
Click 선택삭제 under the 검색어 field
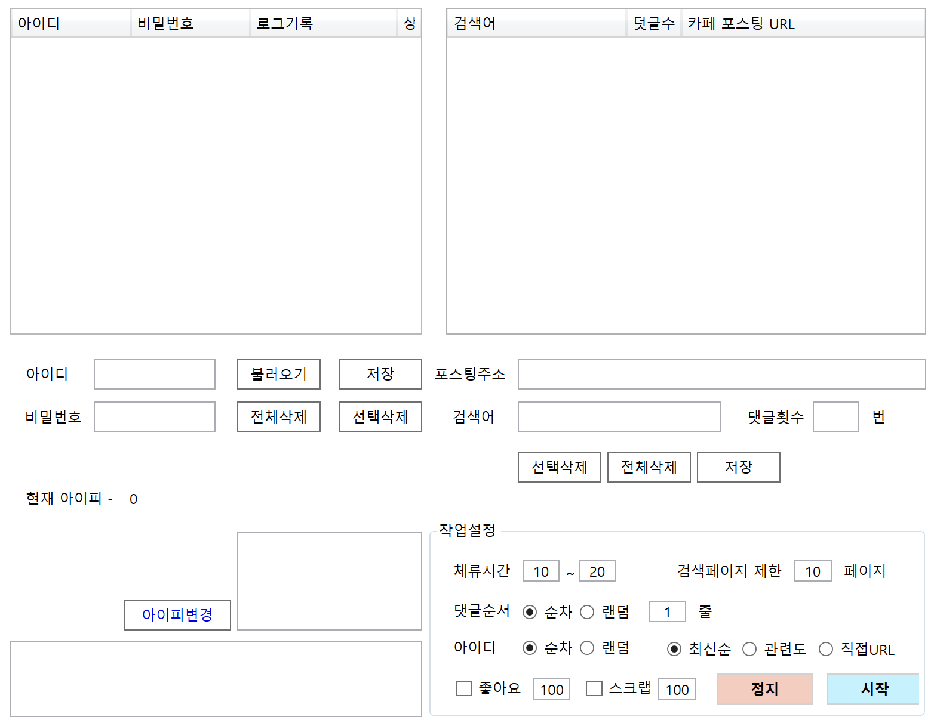coord(560,467)
